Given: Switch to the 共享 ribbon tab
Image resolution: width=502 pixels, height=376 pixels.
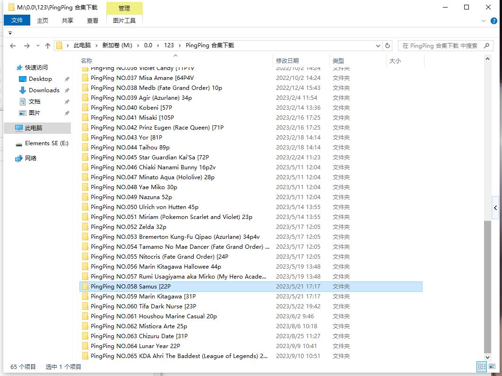Looking at the screenshot, I should click(x=67, y=20).
